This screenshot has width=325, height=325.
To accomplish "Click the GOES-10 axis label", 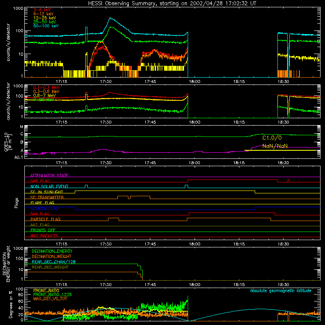I will pos(7,142).
